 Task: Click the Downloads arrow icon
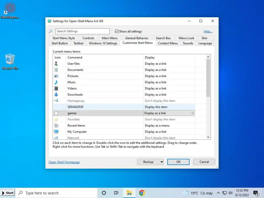(x=56, y=95)
